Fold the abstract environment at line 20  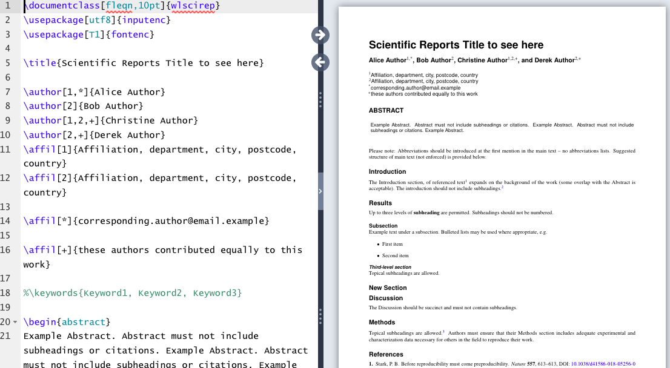(16, 322)
